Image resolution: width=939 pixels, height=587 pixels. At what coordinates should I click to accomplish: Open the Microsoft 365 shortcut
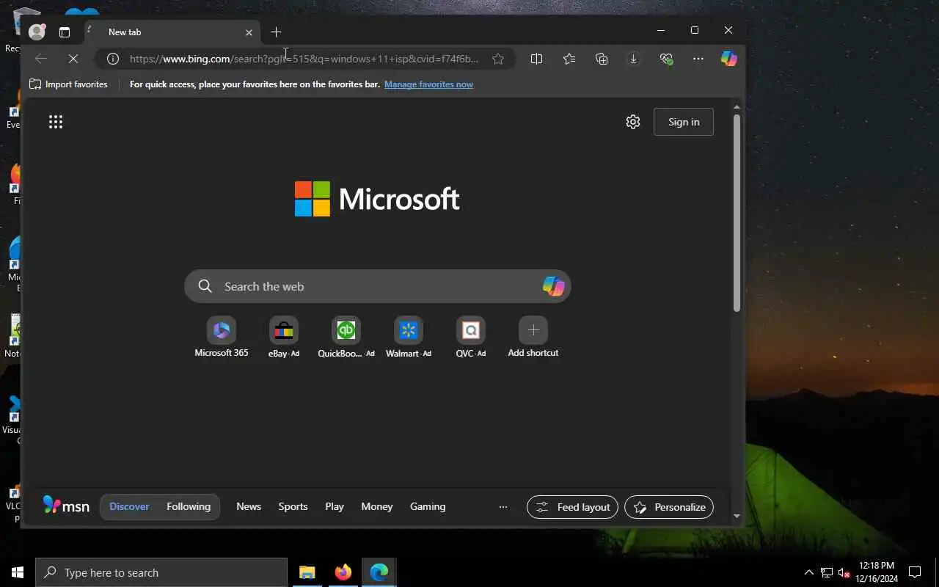(x=221, y=338)
